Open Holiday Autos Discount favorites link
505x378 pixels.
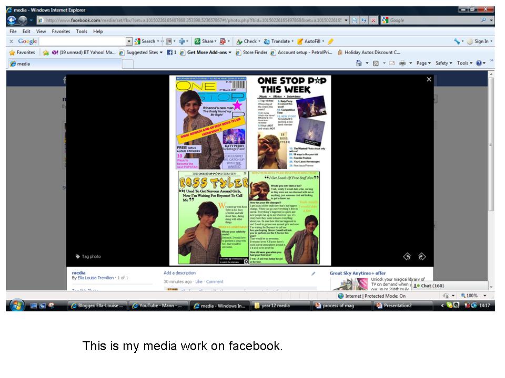[x=369, y=52]
